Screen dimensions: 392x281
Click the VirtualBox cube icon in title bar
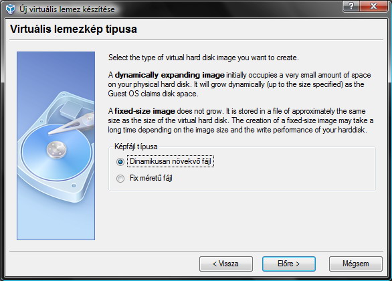click(x=10, y=9)
